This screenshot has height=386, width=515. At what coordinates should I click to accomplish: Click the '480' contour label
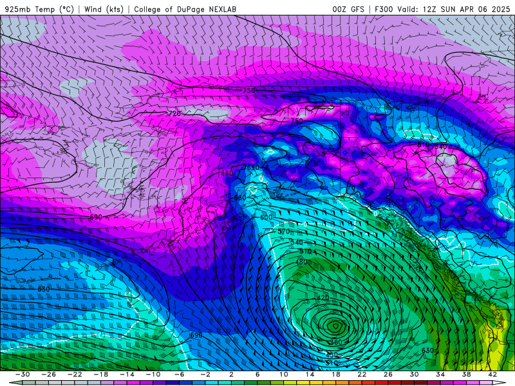(x=301, y=262)
